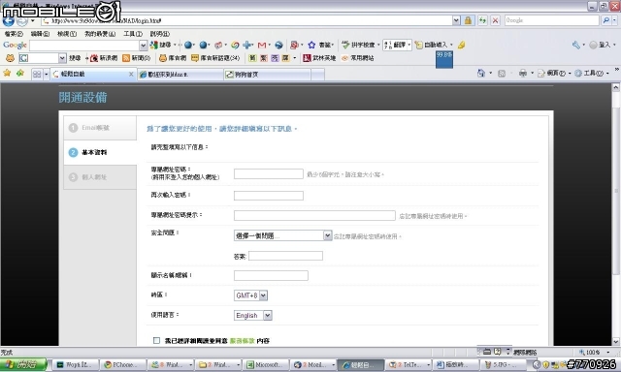Open the green service terms link
This screenshot has width=621, height=372.
(x=242, y=341)
